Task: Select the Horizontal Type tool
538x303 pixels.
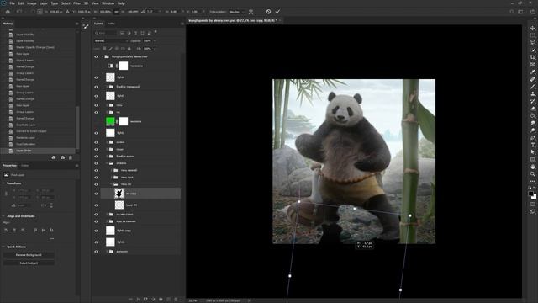Action: [532, 145]
